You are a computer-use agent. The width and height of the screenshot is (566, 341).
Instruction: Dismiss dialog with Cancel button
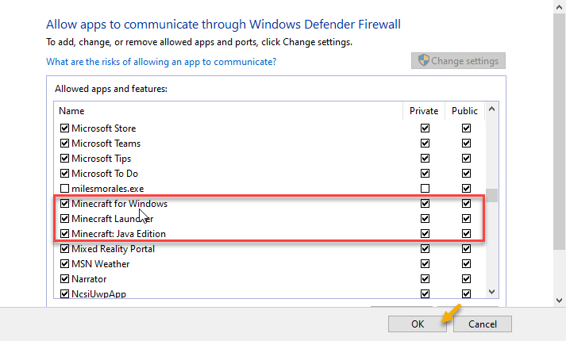[483, 324]
